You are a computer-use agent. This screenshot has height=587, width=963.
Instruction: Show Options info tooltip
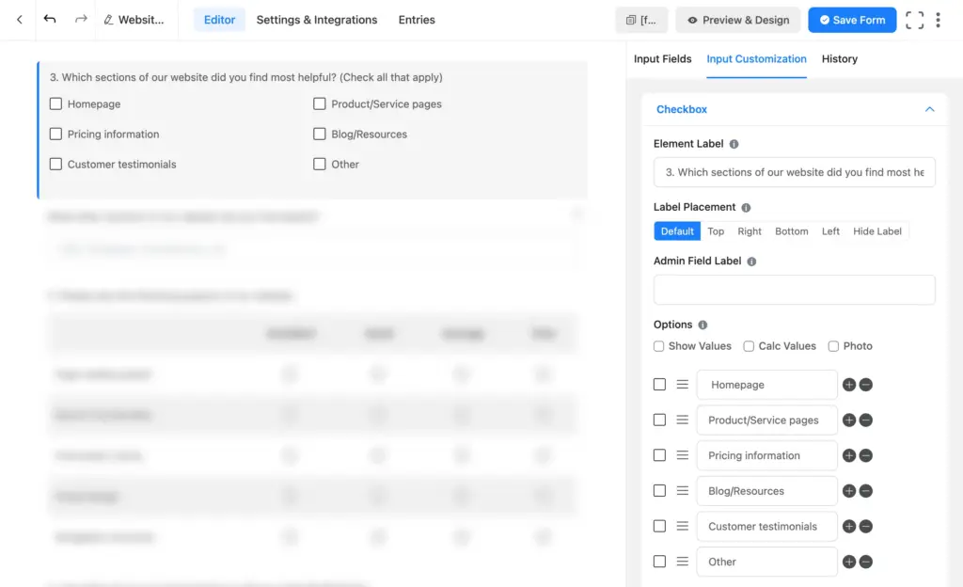[x=703, y=325]
